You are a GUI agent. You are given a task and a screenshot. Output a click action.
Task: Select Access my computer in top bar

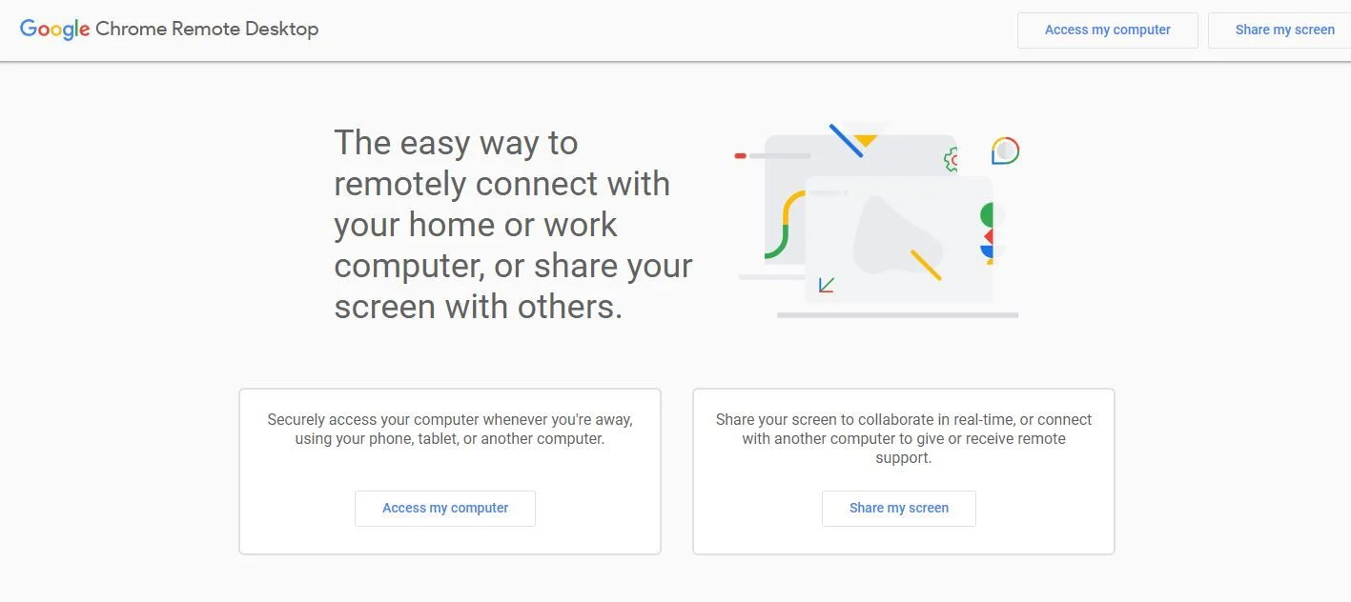coord(1108,30)
